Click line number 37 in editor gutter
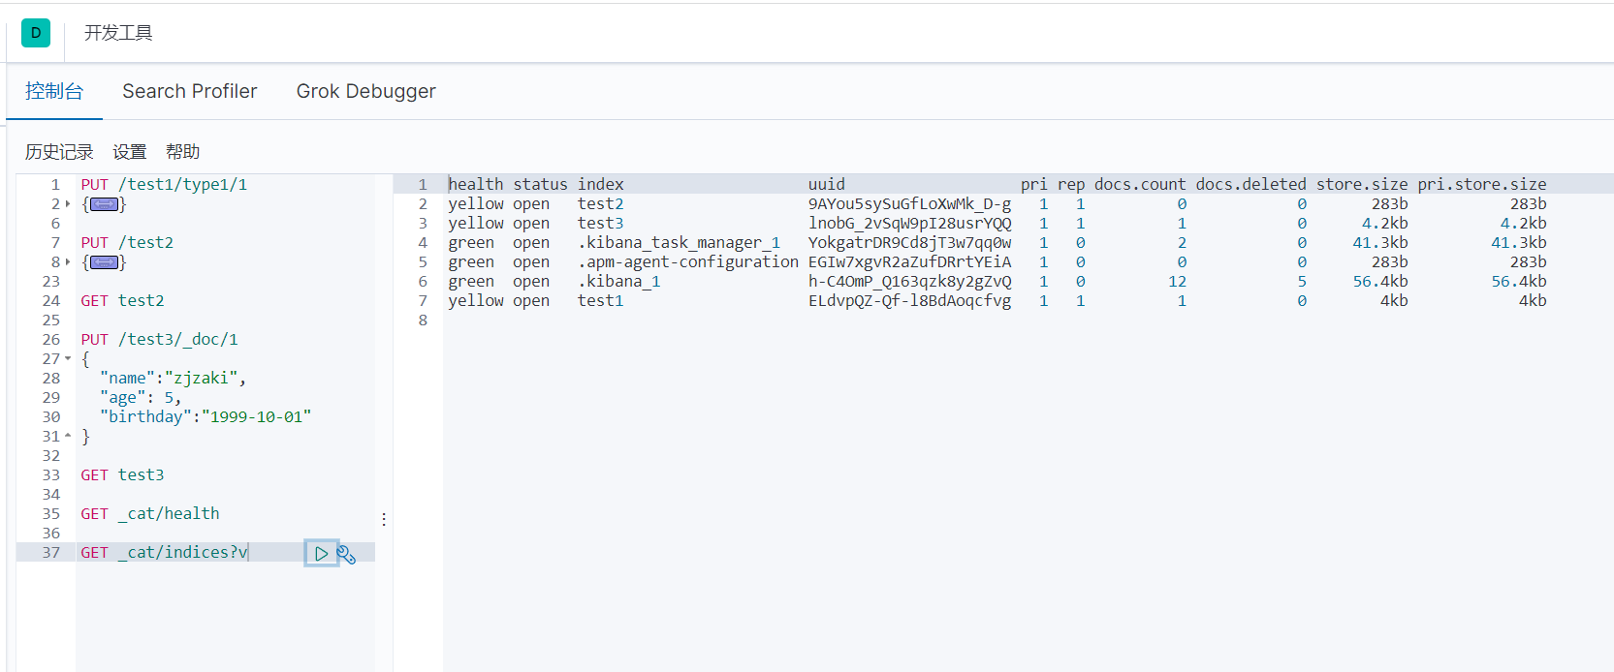This screenshot has height=672, width=1614. pos(51,553)
